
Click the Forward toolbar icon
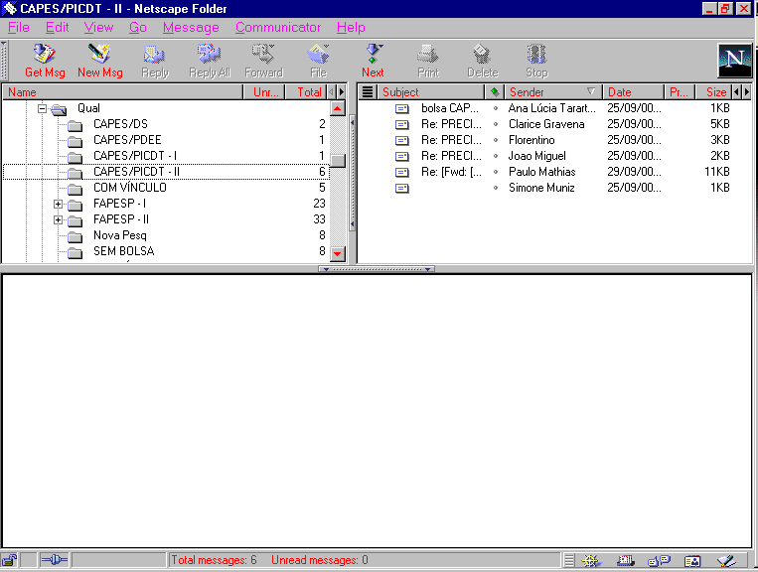262,54
